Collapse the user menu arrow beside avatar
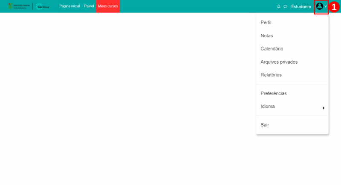The width and height of the screenshot is (341, 185). click(326, 6)
